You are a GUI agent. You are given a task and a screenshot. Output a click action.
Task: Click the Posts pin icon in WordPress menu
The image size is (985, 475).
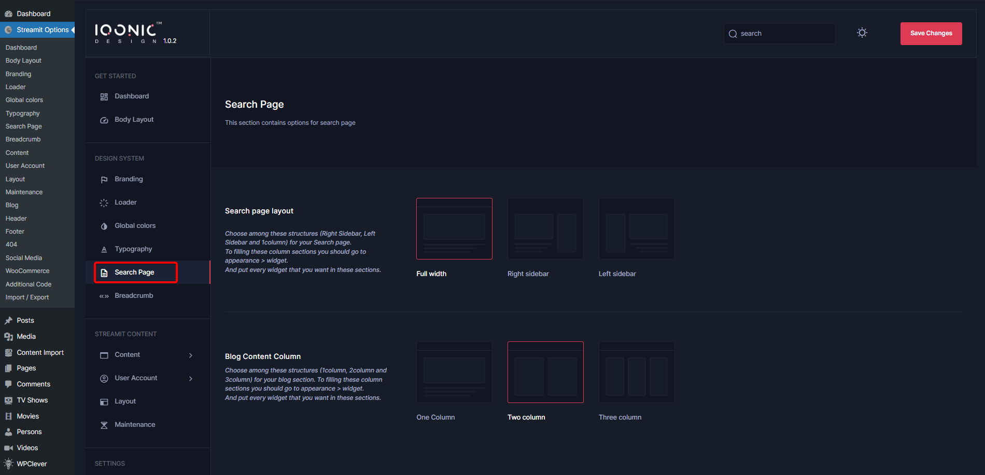pyautogui.click(x=8, y=321)
